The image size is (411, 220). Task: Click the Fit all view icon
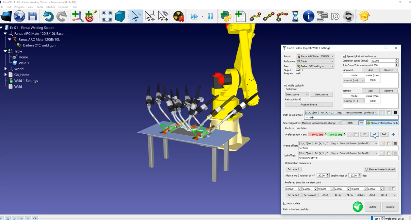tap(107, 16)
